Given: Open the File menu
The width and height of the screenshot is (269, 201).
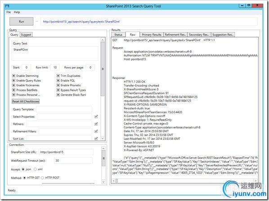Looking at the screenshot, I should (9, 12).
